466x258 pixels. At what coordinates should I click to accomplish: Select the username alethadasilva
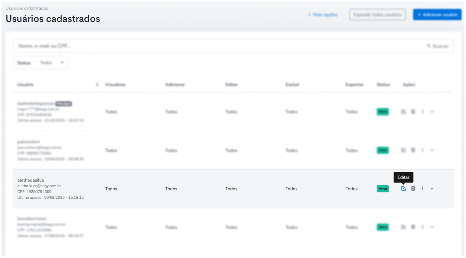pos(31,180)
